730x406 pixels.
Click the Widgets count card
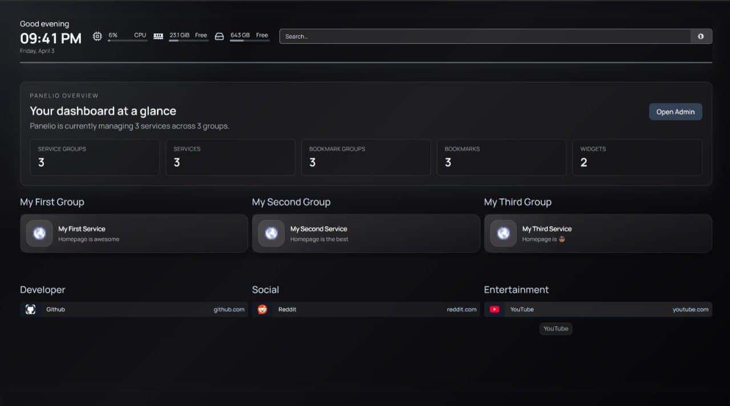pos(637,157)
